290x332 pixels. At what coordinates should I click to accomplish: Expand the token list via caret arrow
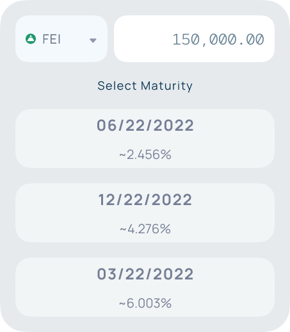coord(93,40)
